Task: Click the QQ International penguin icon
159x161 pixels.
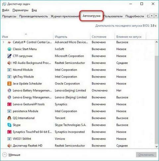Action: 9,118
